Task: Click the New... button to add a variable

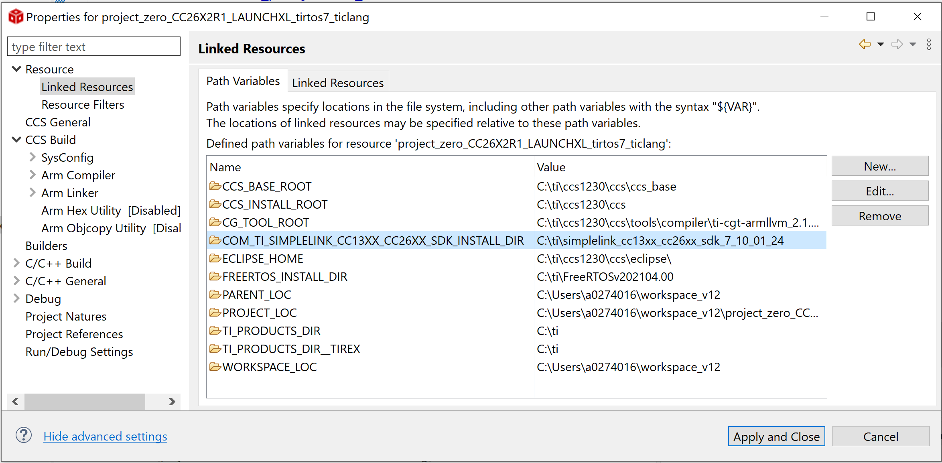Action: (x=879, y=166)
